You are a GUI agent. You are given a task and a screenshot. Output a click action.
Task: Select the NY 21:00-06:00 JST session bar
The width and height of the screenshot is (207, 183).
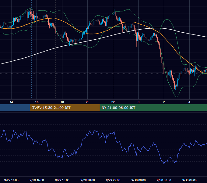tap(153, 108)
